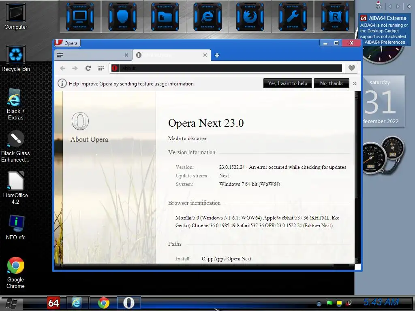Launch the Shield dock icon
This screenshot has height=311, width=415.
click(x=122, y=17)
